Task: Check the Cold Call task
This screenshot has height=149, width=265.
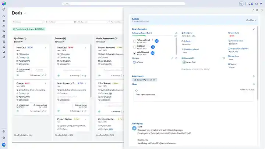Action: [135, 47]
